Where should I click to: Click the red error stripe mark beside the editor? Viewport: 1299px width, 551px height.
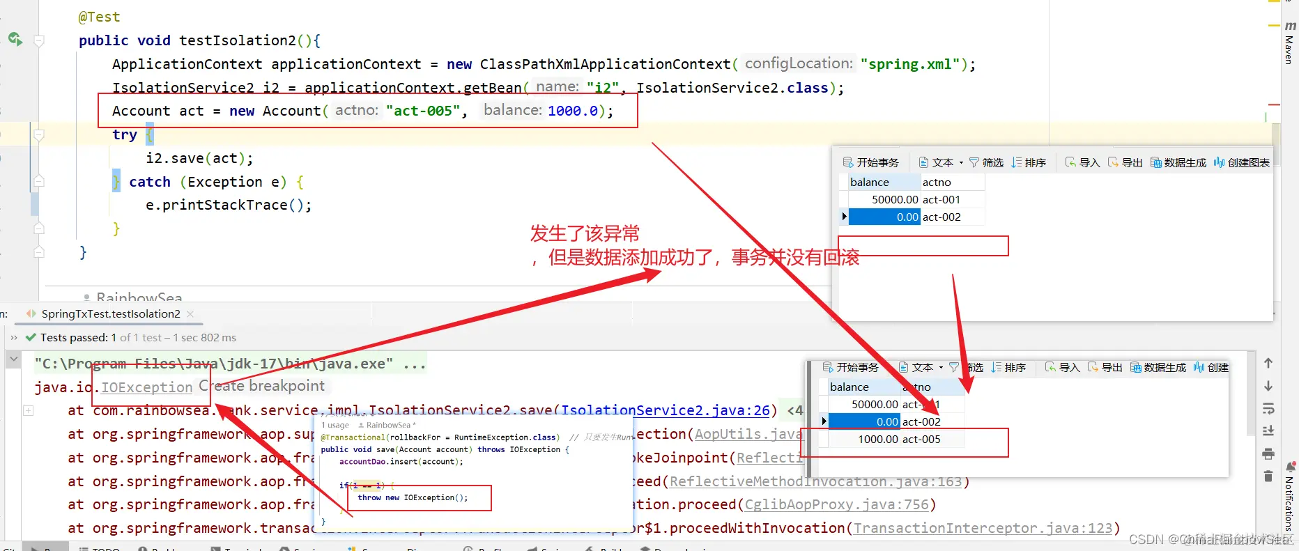(x=1274, y=105)
